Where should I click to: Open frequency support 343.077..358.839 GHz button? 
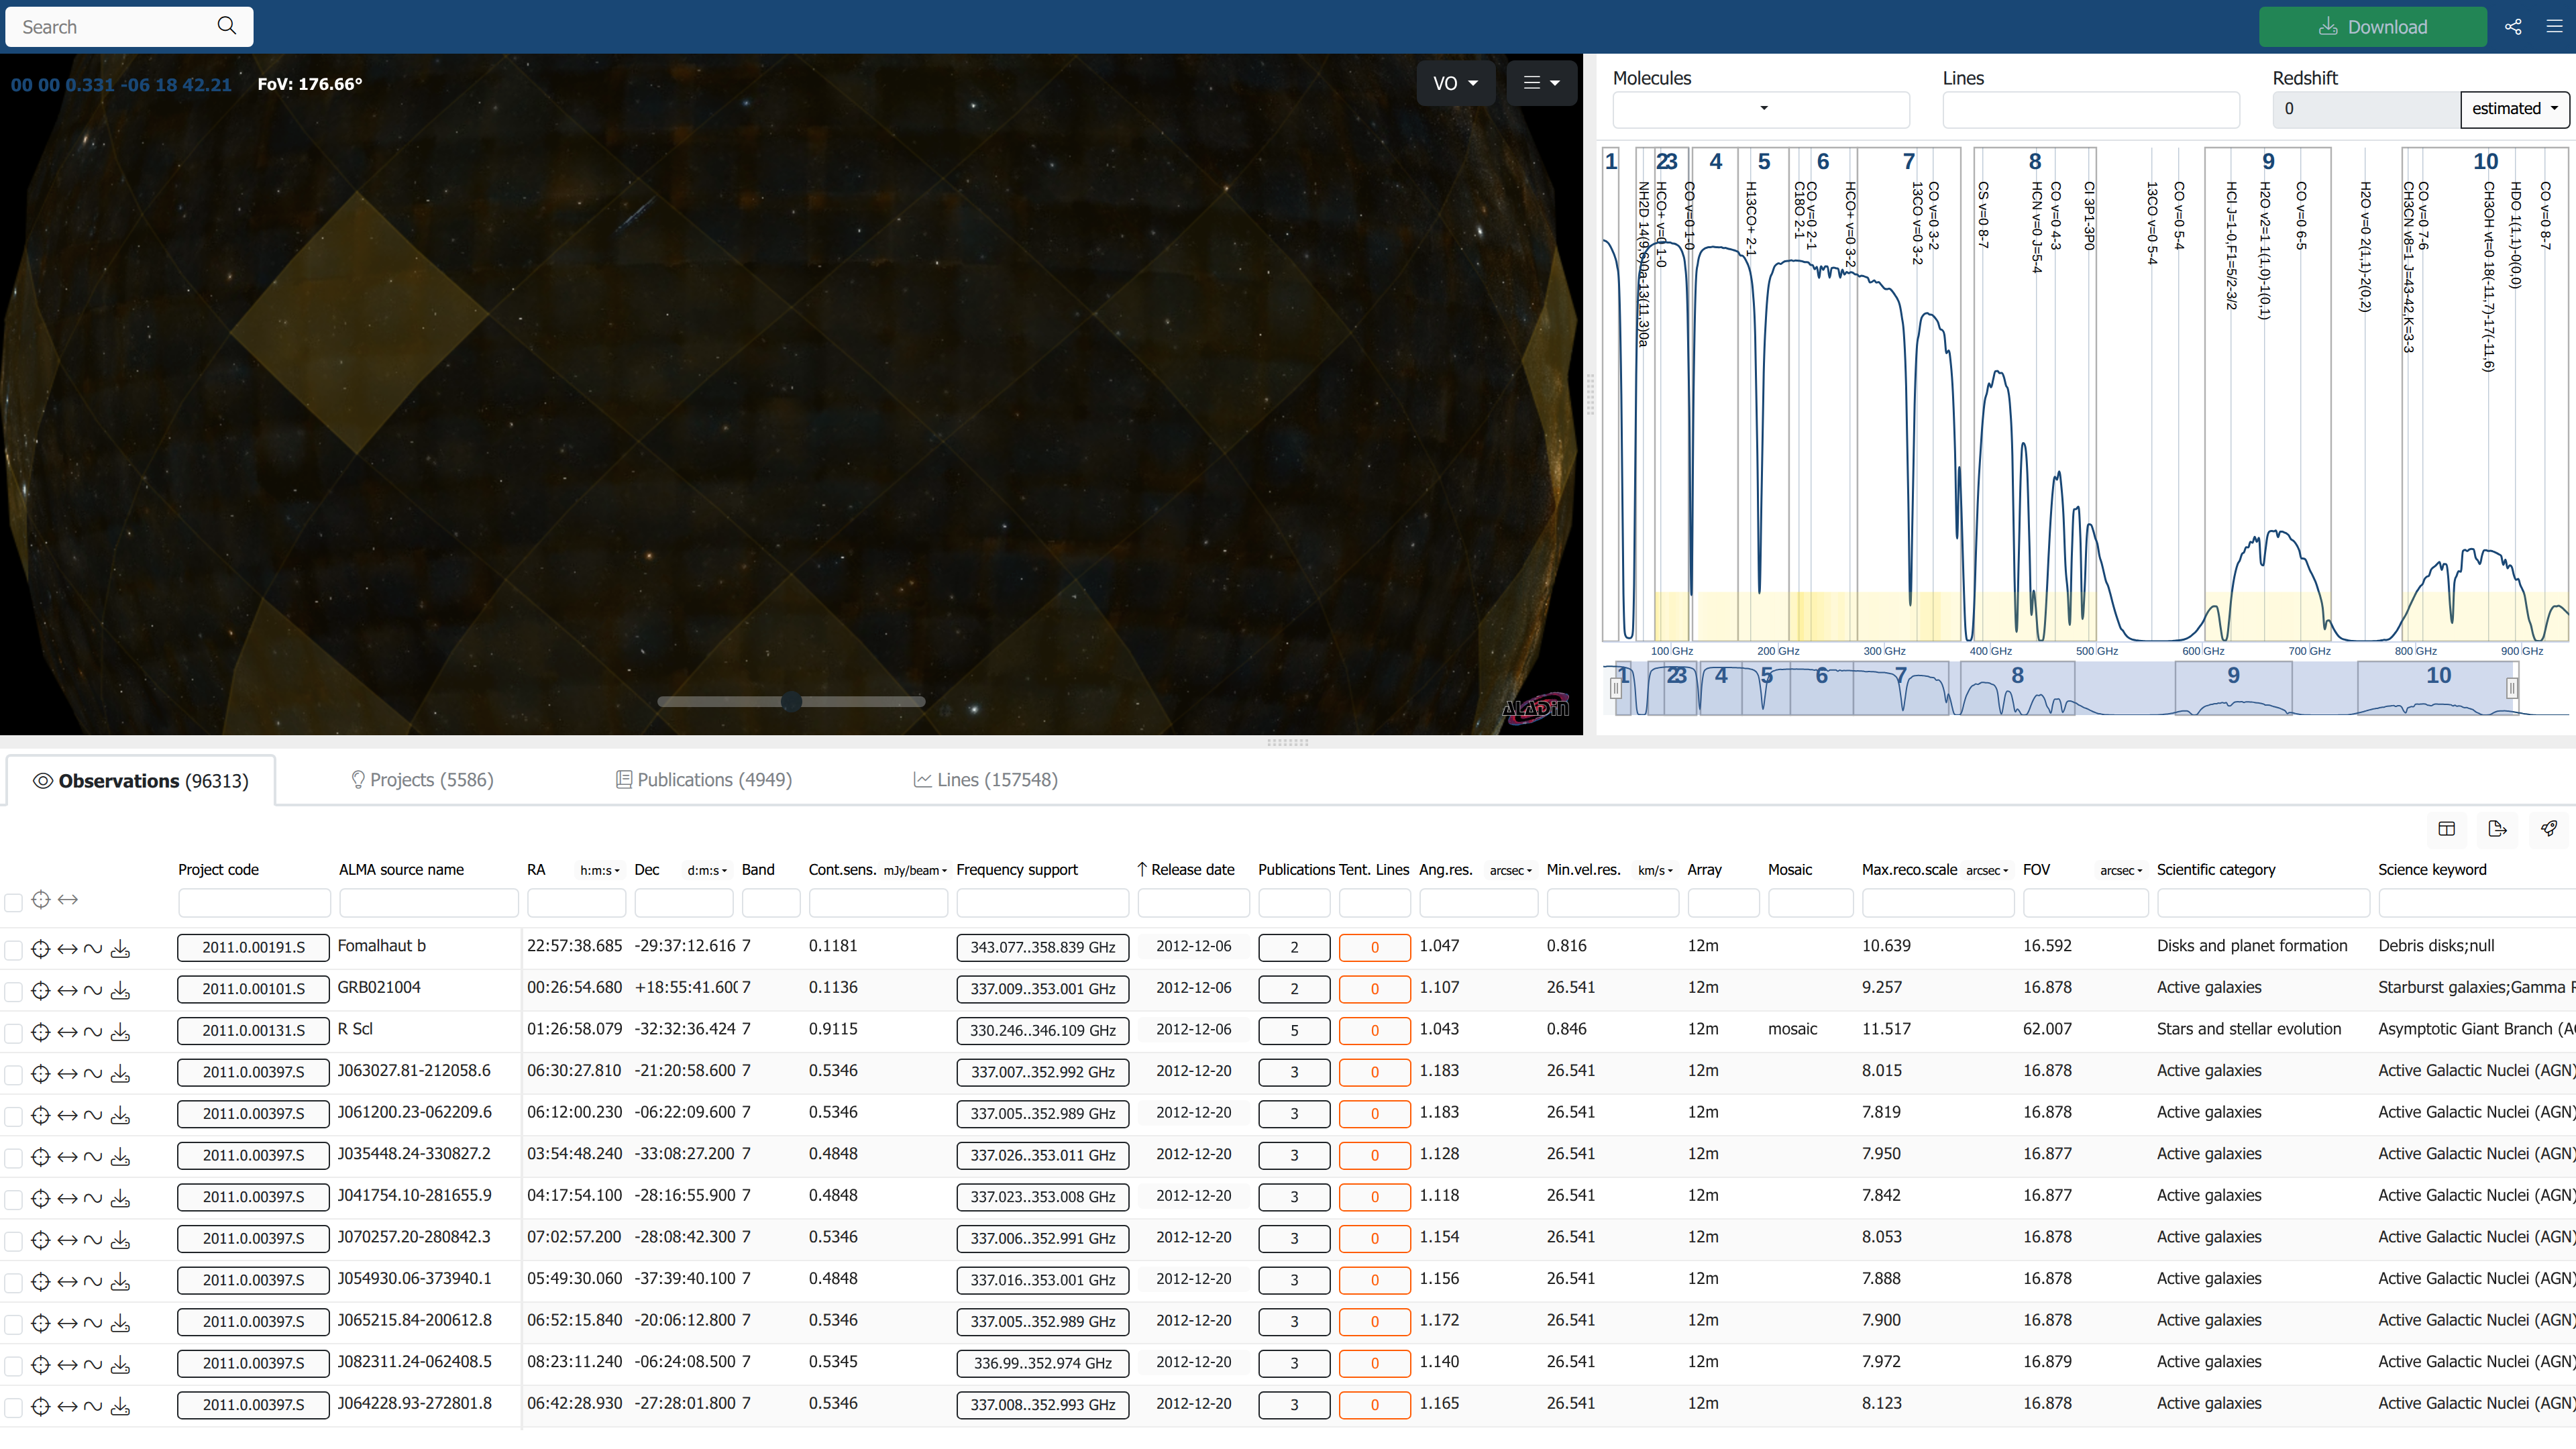click(1042, 947)
